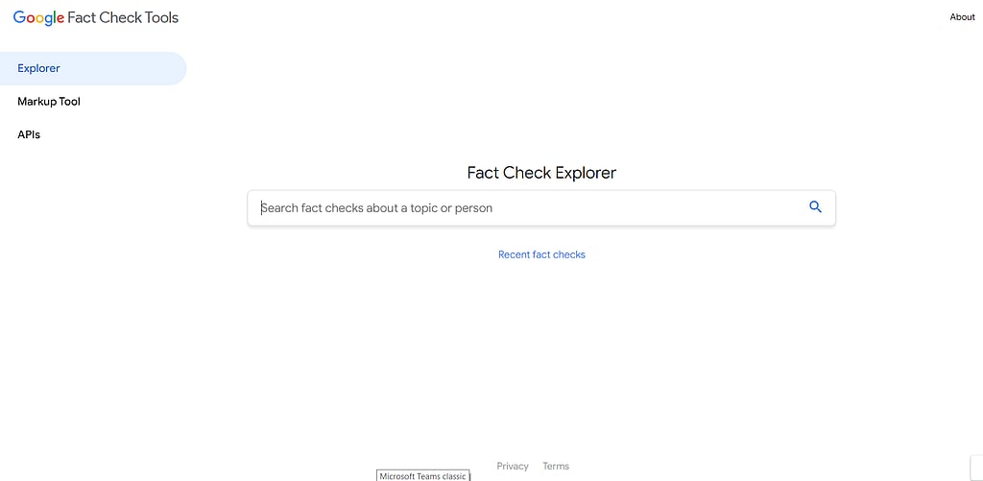Open the Terms footer link
Screen dimensions: 983x481
(x=556, y=466)
